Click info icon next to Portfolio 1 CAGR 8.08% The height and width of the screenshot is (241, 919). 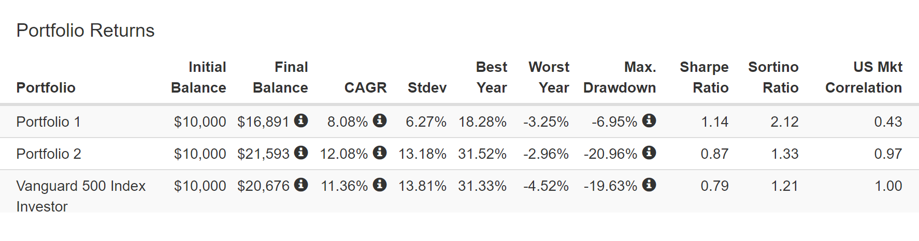click(x=380, y=120)
